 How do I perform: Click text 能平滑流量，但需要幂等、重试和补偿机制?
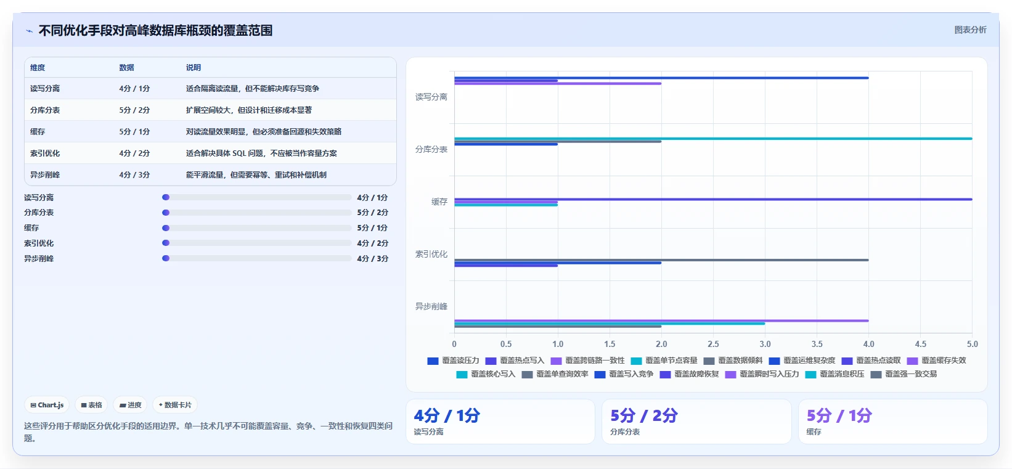[256, 175]
